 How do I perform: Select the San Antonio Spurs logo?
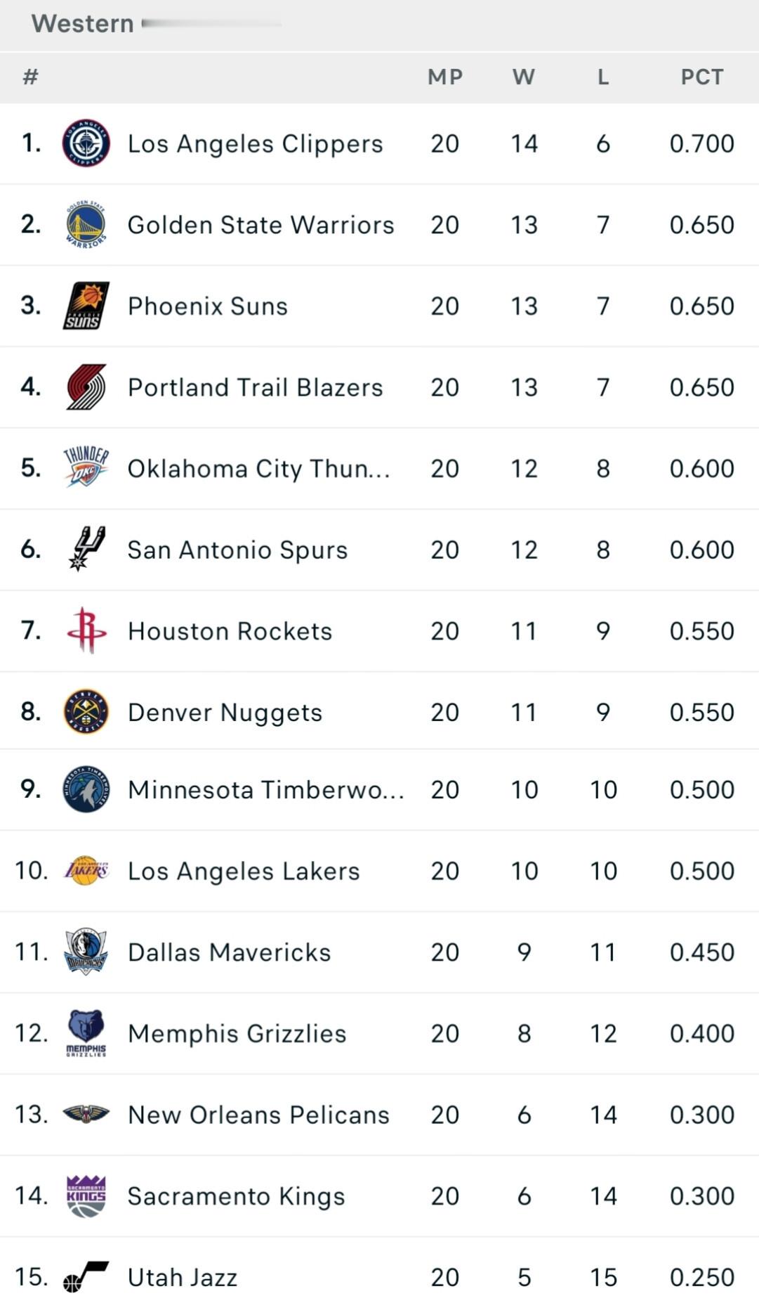pos(86,549)
